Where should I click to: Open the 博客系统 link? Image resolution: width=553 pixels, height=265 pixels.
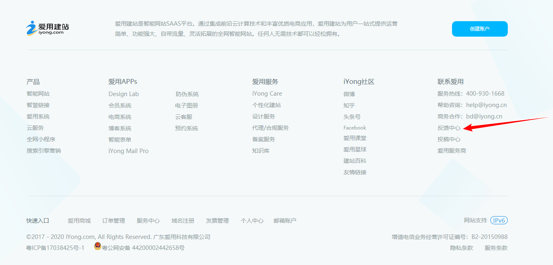pos(120,128)
